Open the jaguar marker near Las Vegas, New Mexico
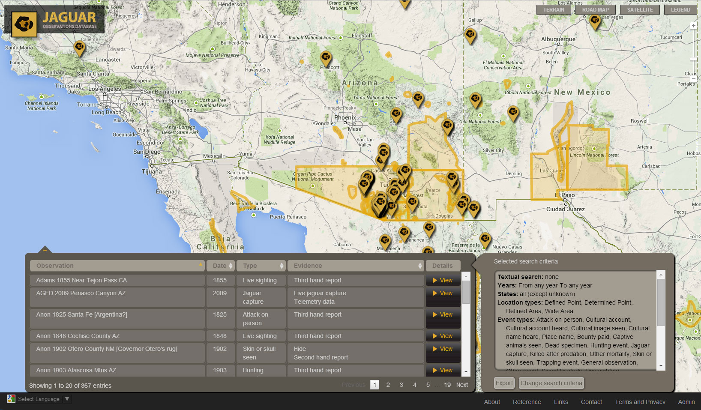The height and width of the screenshot is (410, 701). (x=595, y=22)
